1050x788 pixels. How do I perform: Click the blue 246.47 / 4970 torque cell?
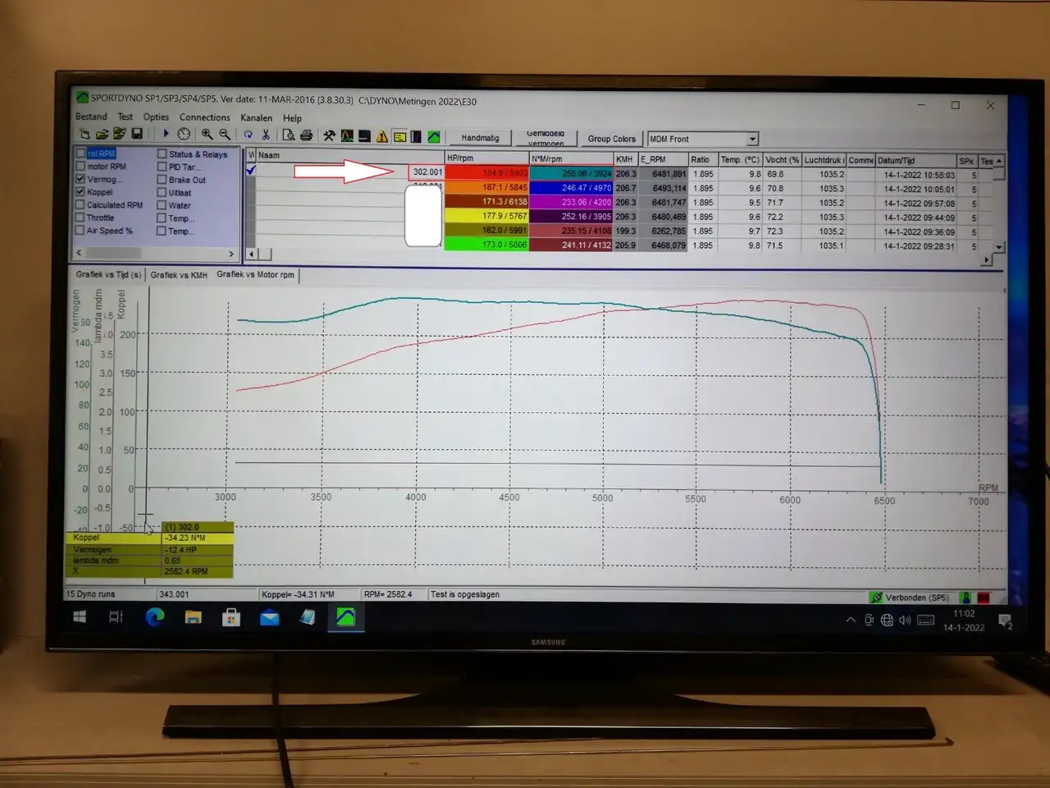point(572,188)
